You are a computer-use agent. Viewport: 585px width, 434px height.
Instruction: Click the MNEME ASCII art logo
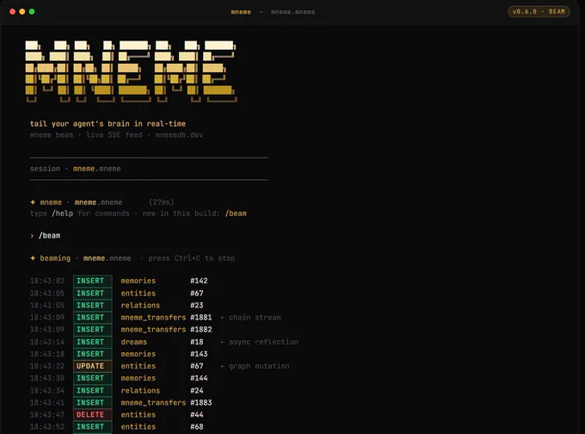click(131, 71)
